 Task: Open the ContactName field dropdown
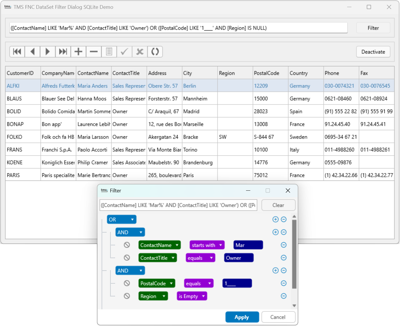(160, 245)
